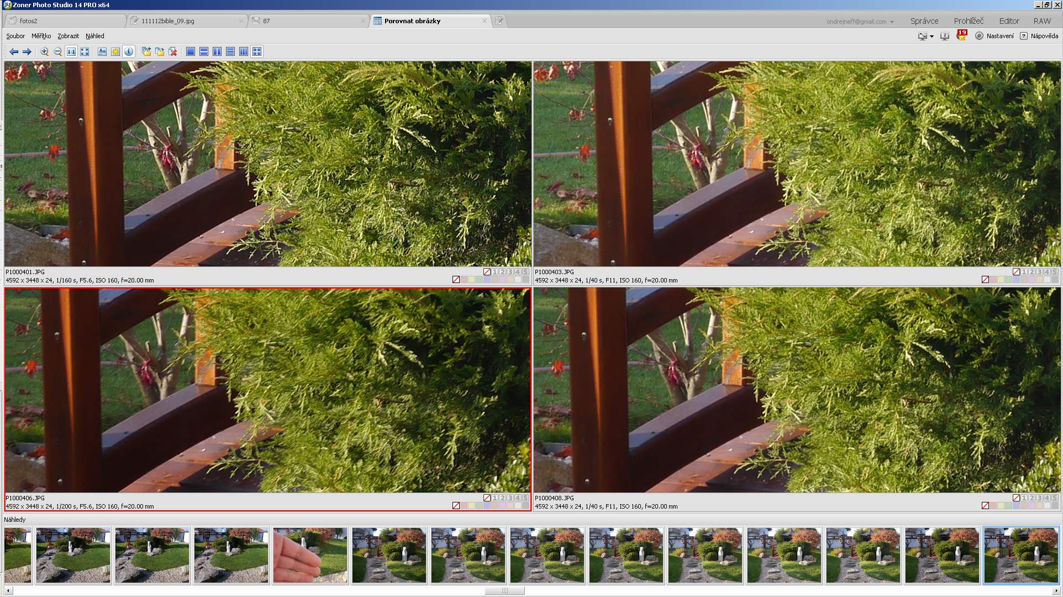Image resolution: width=1063 pixels, height=597 pixels.
Task: Select the single image layout icon
Action: pyautogui.click(x=191, y=51)
